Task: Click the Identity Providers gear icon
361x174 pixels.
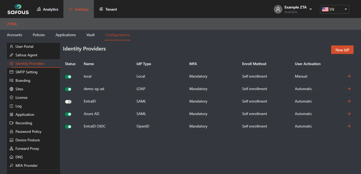Action: [11, 63]
